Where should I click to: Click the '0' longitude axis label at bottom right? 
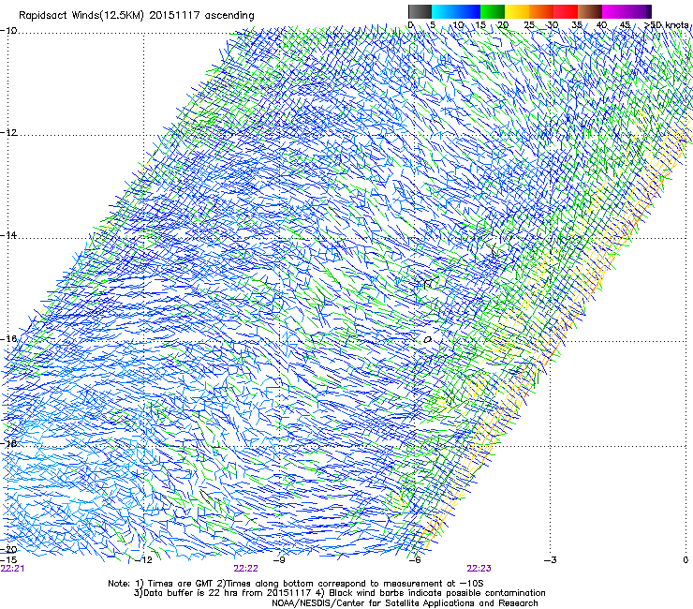(686, 560)
